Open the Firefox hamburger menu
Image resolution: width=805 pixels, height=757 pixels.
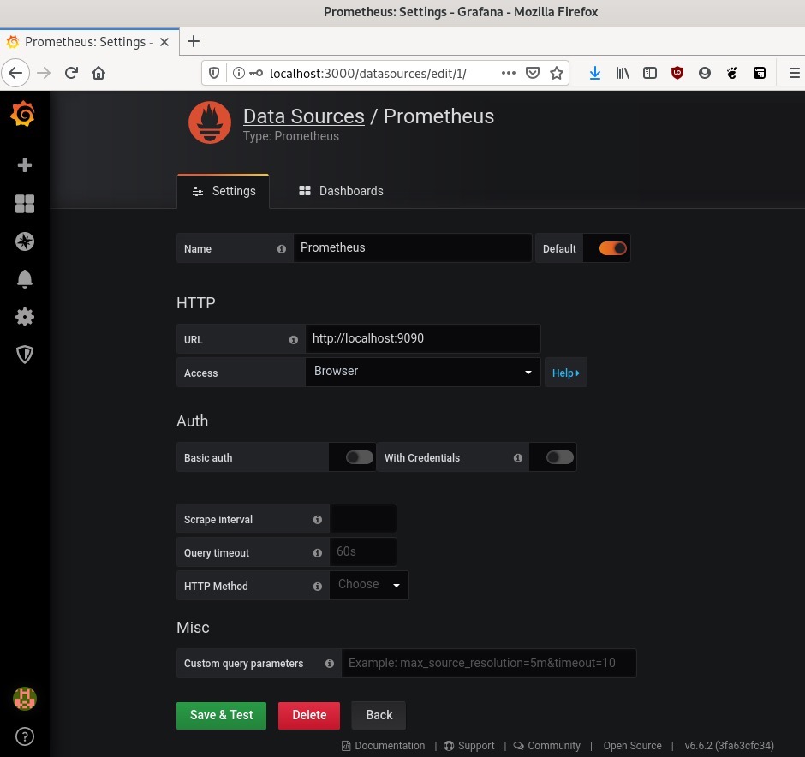point(794,73)
